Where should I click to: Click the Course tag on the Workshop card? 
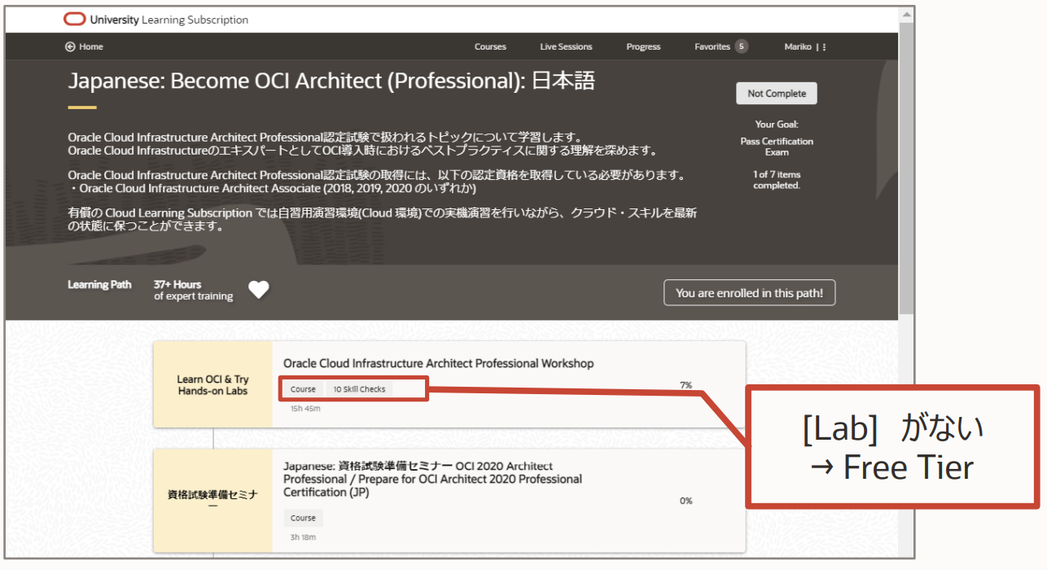(303, 389)
